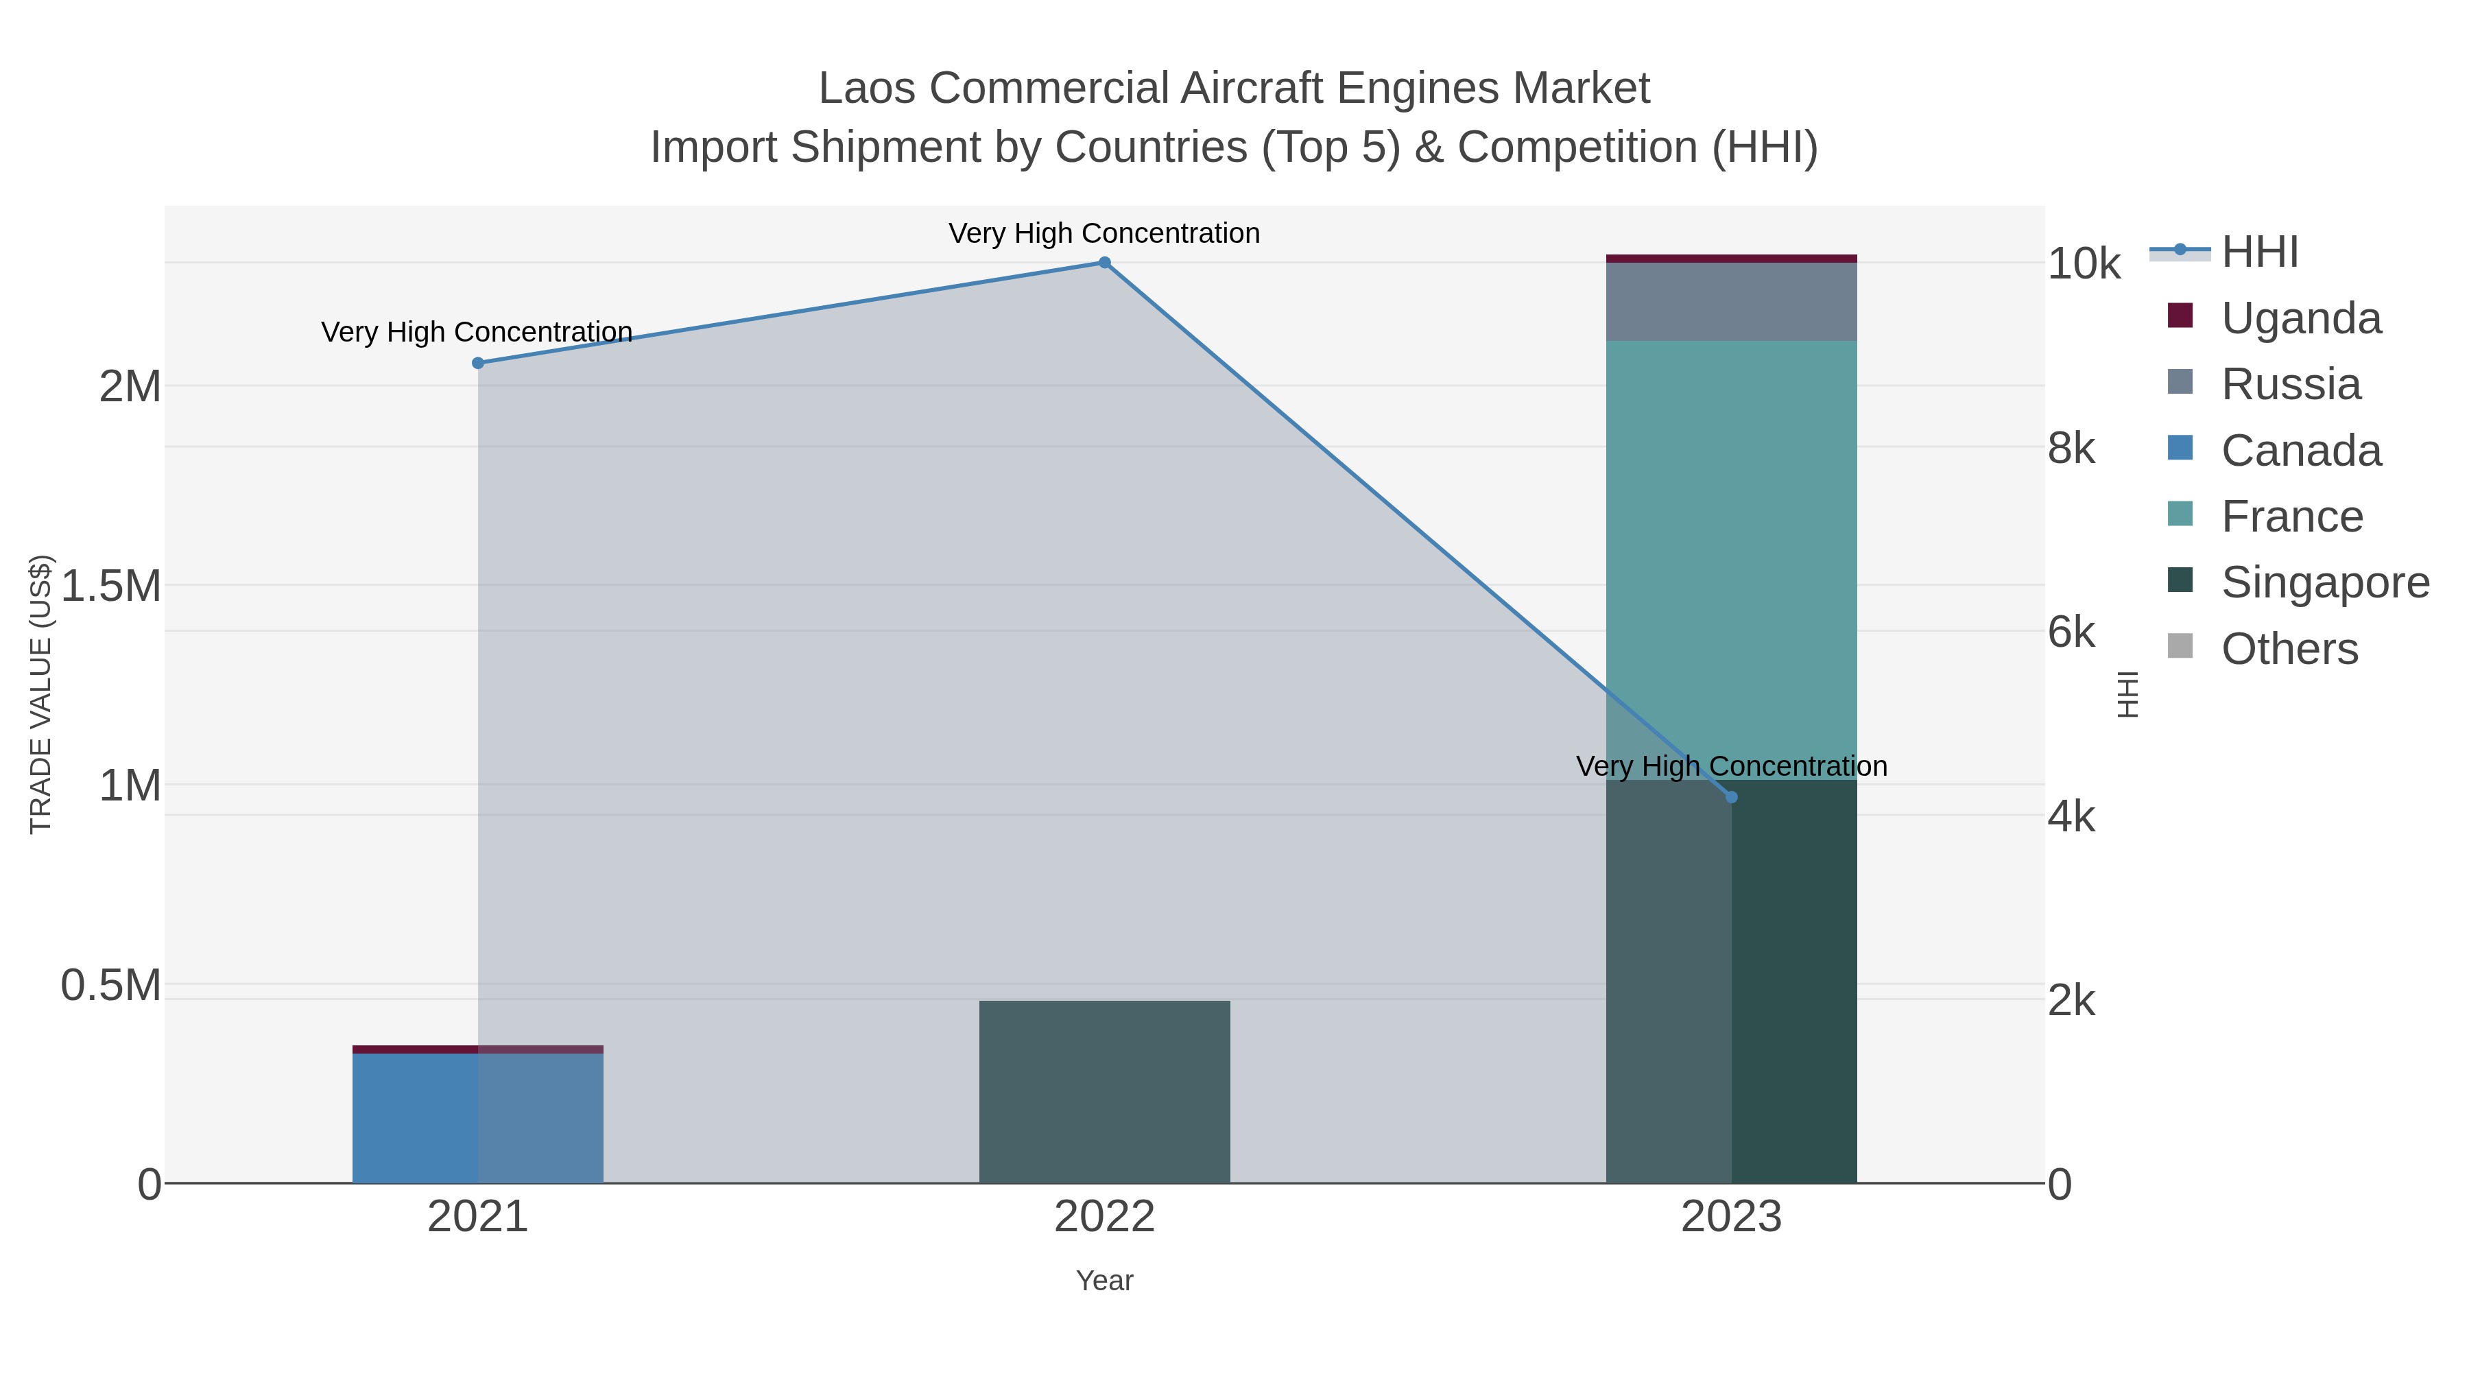Toggle the Russia legend entry

tap(2263, 384)
